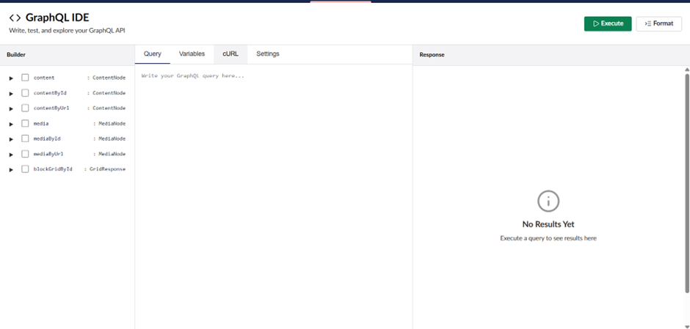Click the scrollbar down arrow in Response

pyautogui.click(x=686, y=326)
